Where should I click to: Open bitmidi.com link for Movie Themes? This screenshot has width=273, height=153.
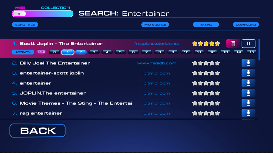[x=157, y=103]
